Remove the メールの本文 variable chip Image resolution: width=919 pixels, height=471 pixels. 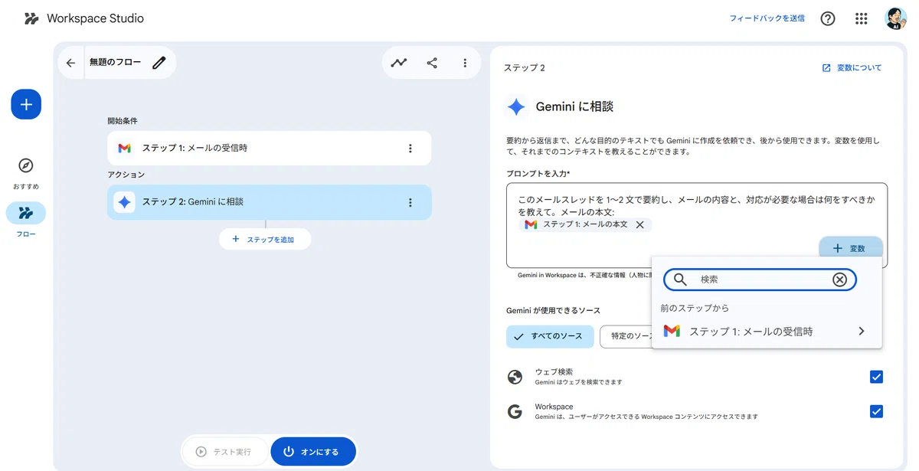point(640,225)
